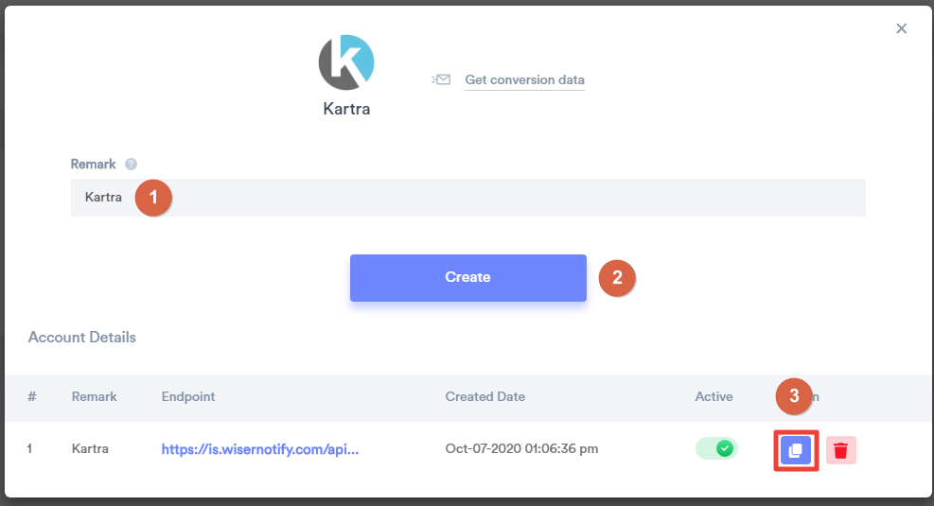
Task: Click the Endpoint column header
Action: coord(188,396)
